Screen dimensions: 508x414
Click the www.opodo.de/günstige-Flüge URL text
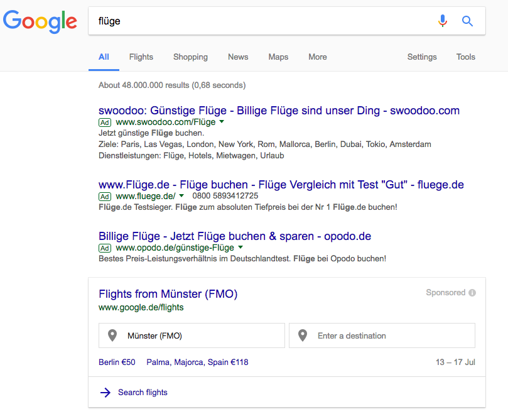click(x=175, y=248)
